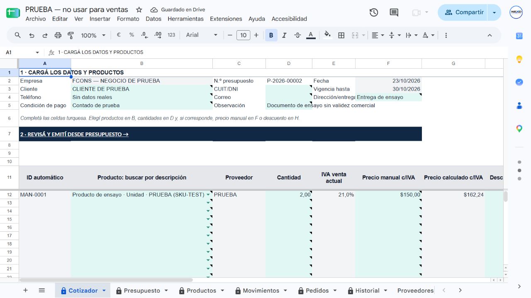Screen dimensions: 531x298
Task: Open the Share options arrow
Action: pyautogui.click(x=494, y=12)
